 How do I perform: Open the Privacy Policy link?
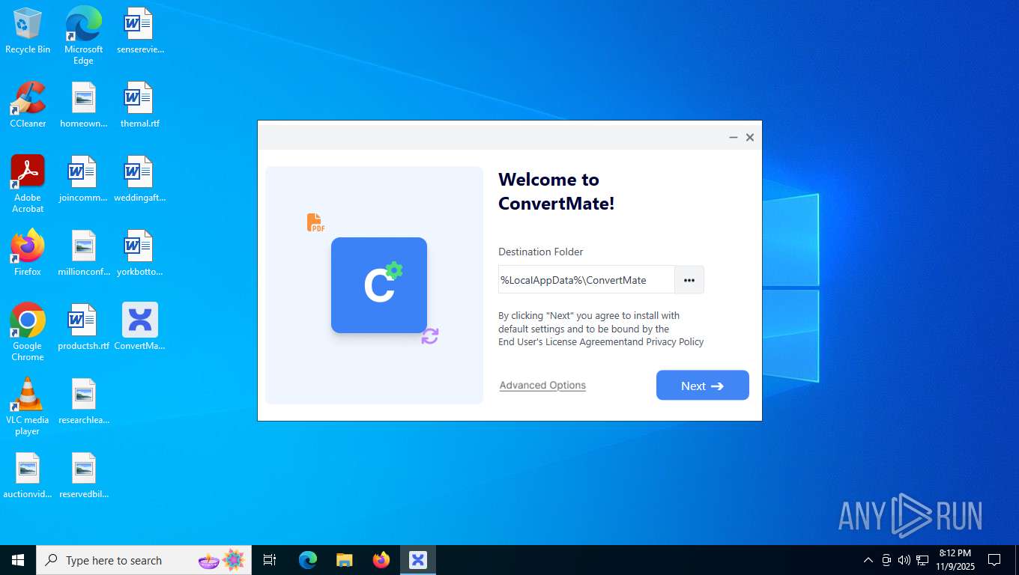tap(675, 342)
